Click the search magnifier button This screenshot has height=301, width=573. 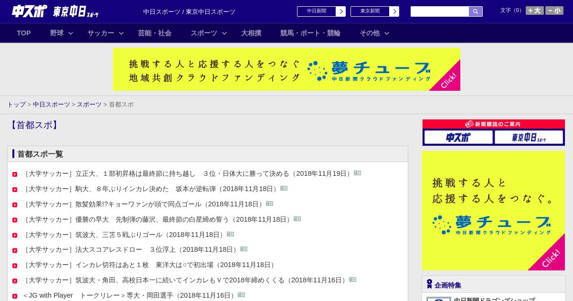tap(476, 11)
